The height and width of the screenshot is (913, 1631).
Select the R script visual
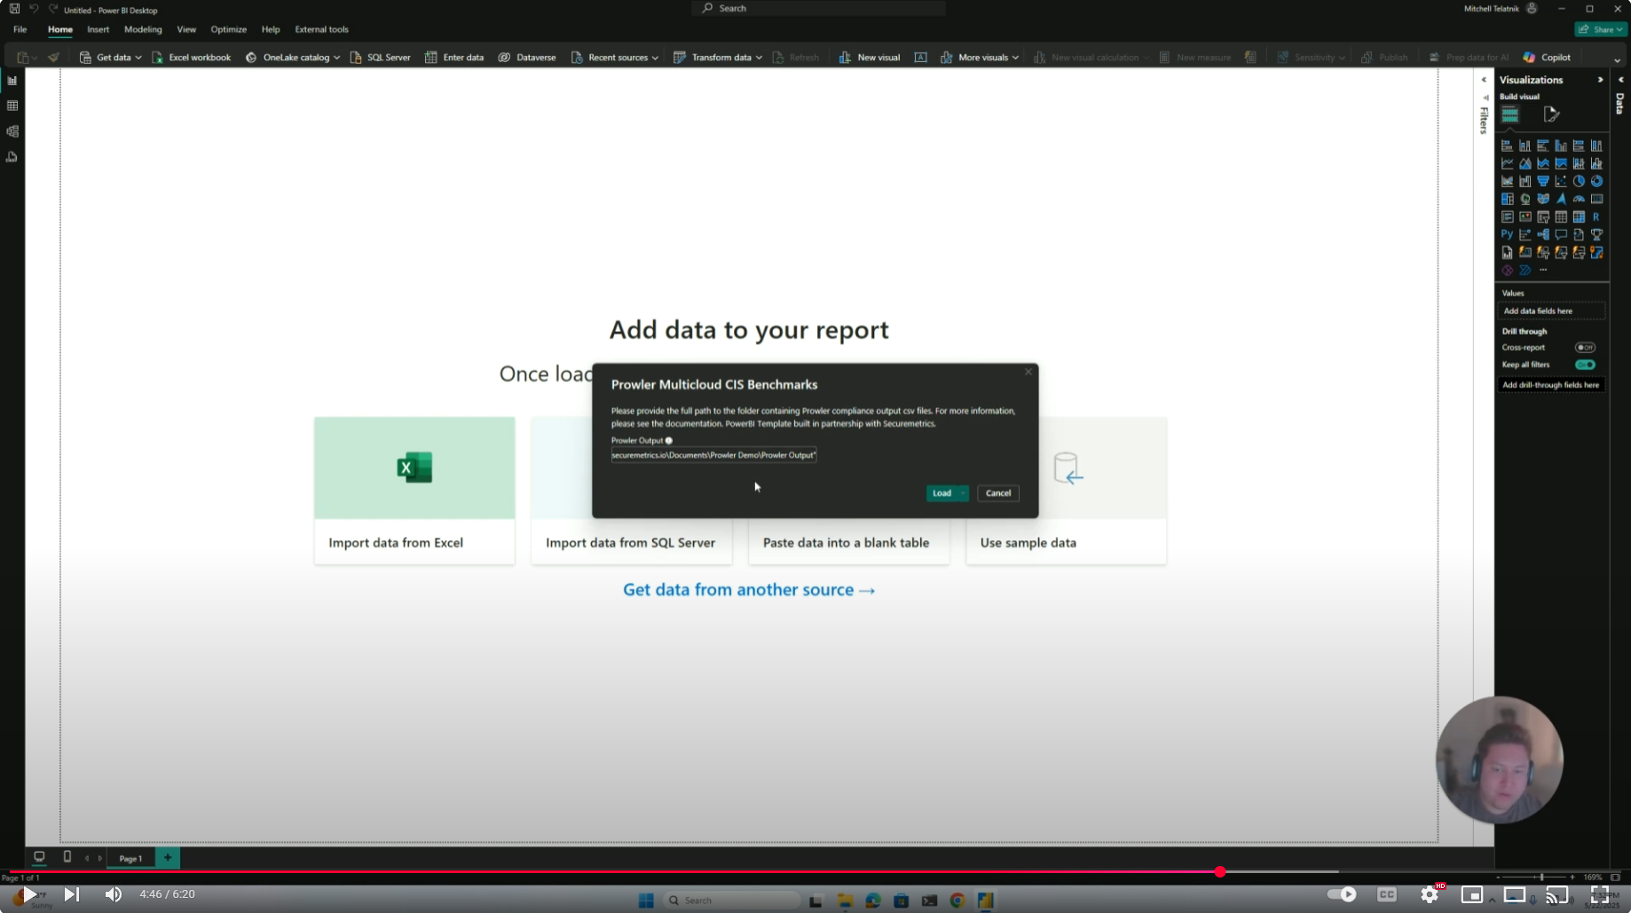(x=1596, y=216)
